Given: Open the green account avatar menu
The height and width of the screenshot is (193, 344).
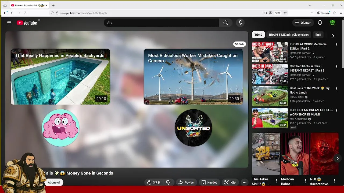Looking at the screenshot, I should click(x=332, y=23).
